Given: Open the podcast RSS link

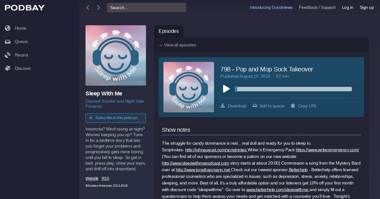Looking at the screenshot, I should (105, 178).
